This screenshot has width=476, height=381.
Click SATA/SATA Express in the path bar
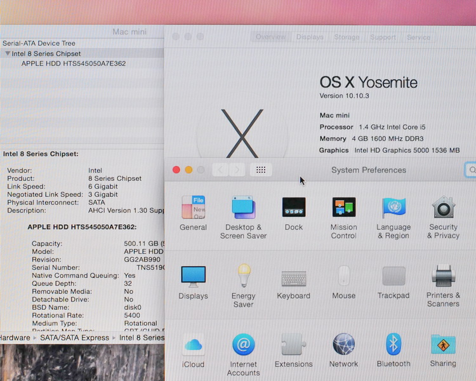tap(74, 338)
